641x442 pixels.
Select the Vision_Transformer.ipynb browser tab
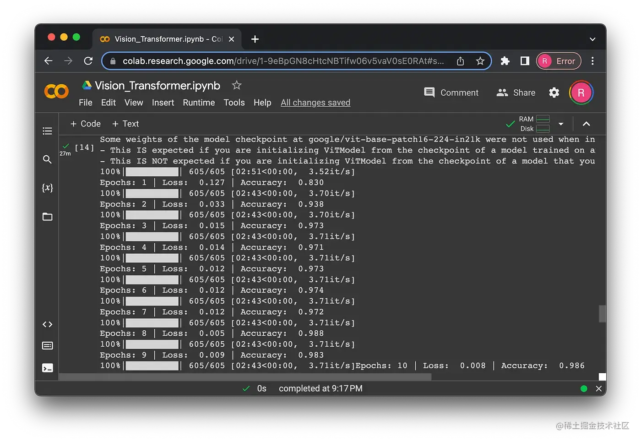tap(167, 39)
